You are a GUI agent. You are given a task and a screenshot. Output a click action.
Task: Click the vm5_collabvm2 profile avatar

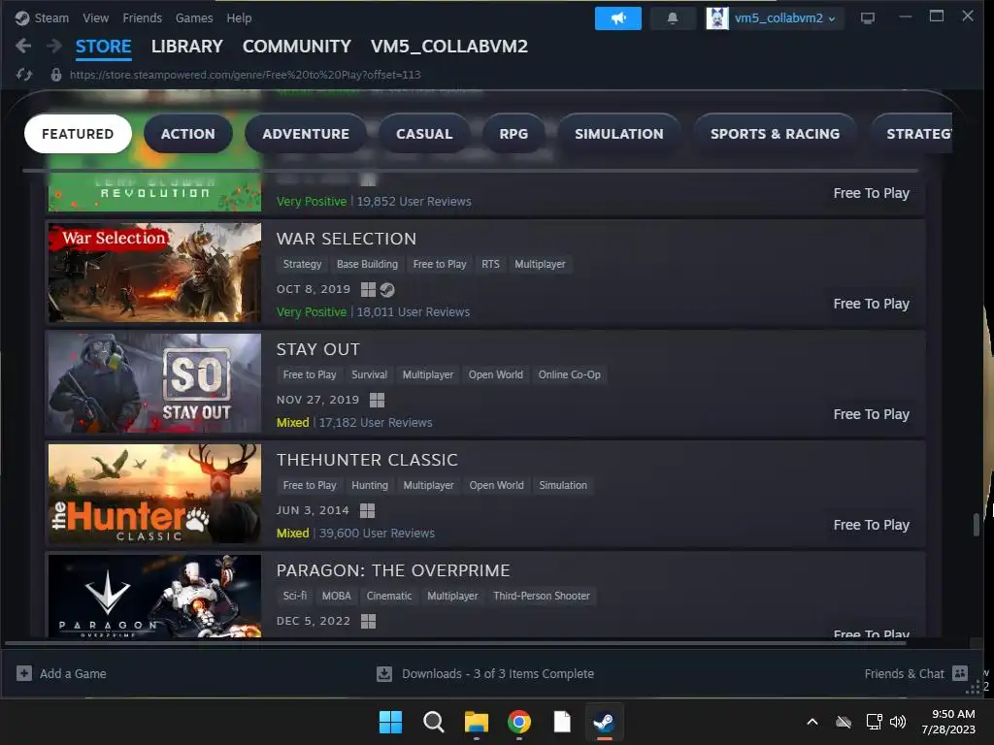(x=717, y=18)
